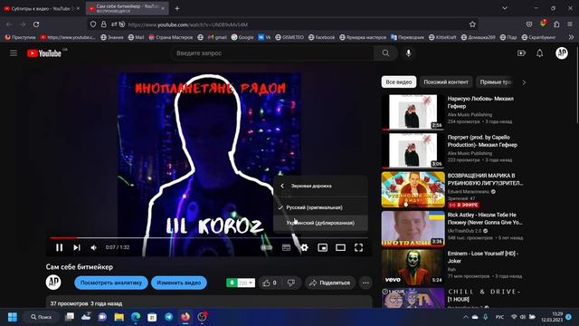The height and width of the screenshot is (326, 579).
Task: Toggle subtitles button in the player
Action: [x=286, y=247]
